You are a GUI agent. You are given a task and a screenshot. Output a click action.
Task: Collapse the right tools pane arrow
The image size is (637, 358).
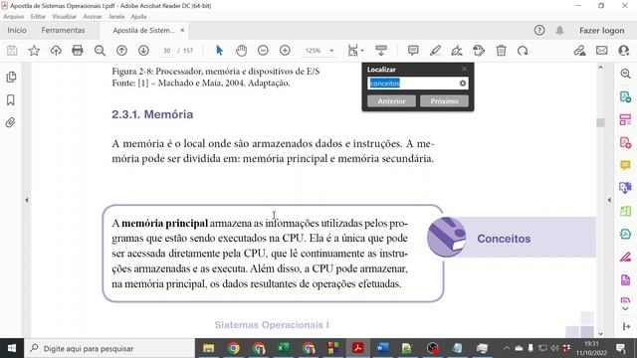[609, 200]
